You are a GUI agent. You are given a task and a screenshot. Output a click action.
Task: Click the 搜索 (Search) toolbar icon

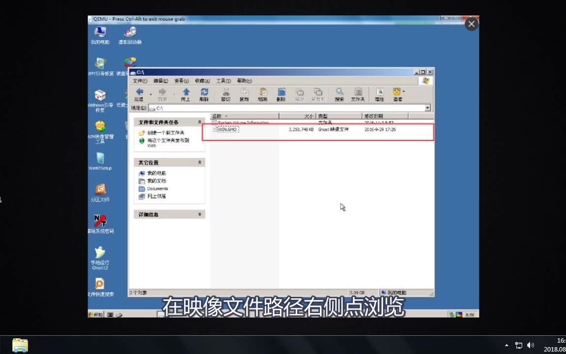pos(340,94)
